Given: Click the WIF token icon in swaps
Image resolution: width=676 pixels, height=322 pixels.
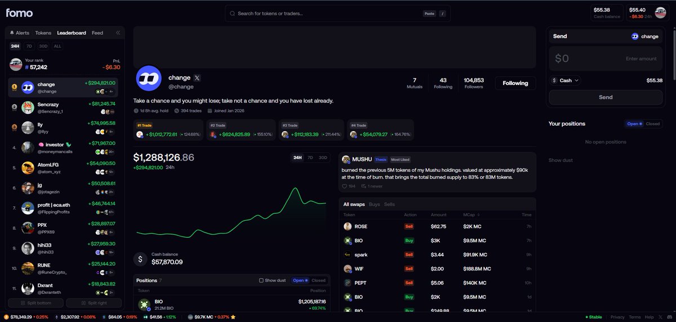Looking at the screenshot, I should (x=348, y=269).
